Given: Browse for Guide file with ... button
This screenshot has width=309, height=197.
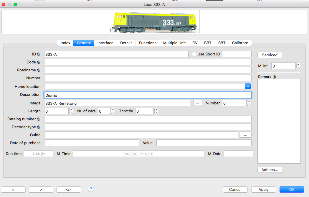Looking at the screenshot, I should coord(246,135).
